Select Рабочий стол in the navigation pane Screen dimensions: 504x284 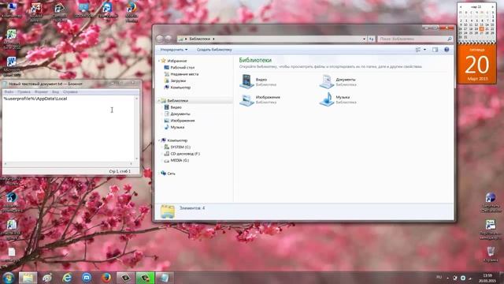pos(180,68)
